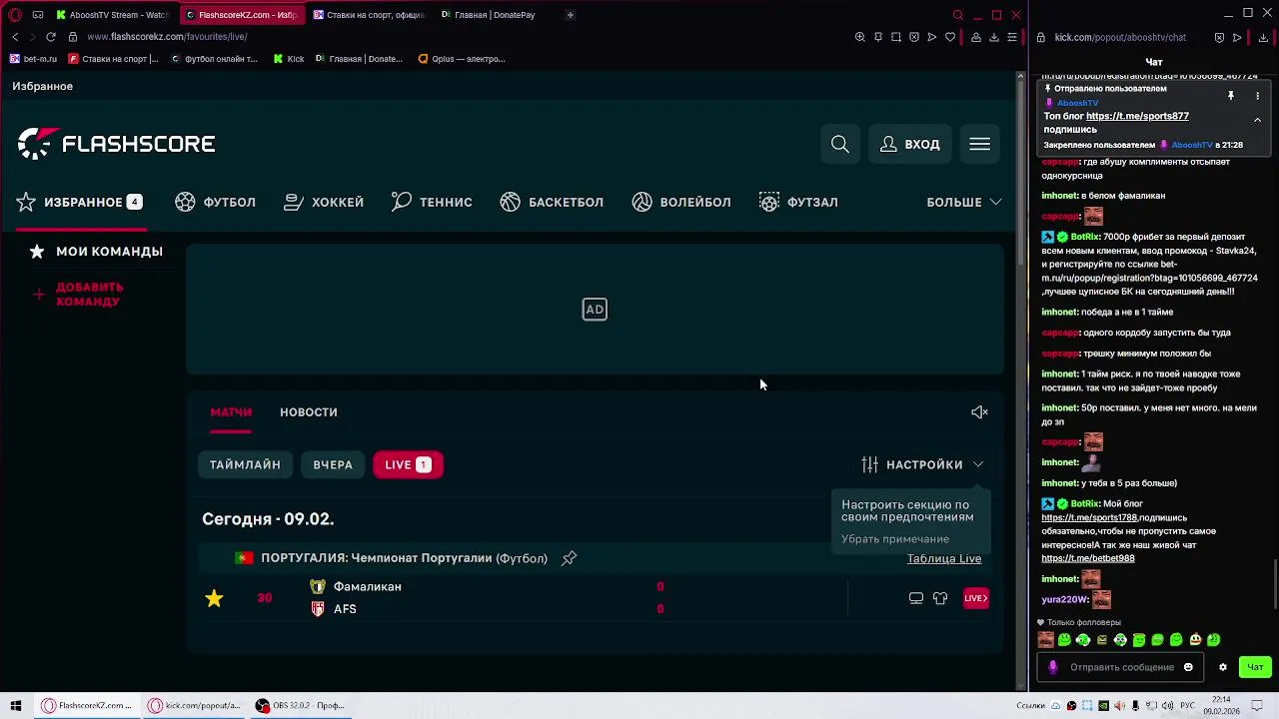Expand the Больше sports dropdown

pos(964,202)
